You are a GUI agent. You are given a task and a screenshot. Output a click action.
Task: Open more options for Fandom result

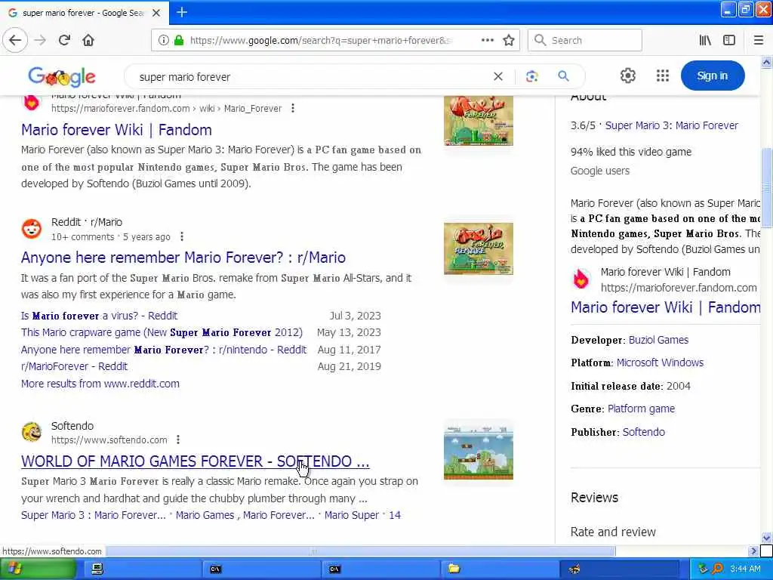point(293,108)
